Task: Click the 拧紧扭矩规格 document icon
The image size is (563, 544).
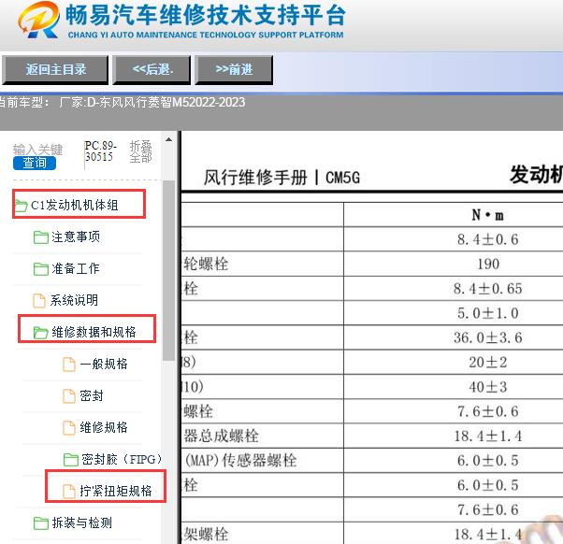Action: point(69,492)
